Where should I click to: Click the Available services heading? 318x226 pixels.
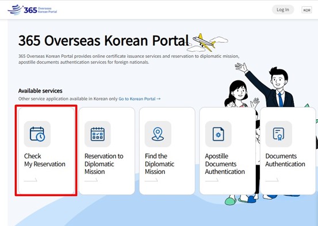pyautogui.click(x=40, y=91)
